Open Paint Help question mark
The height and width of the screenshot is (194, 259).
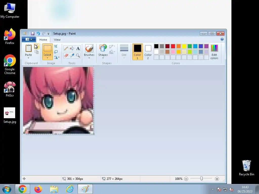click(222, 39)
